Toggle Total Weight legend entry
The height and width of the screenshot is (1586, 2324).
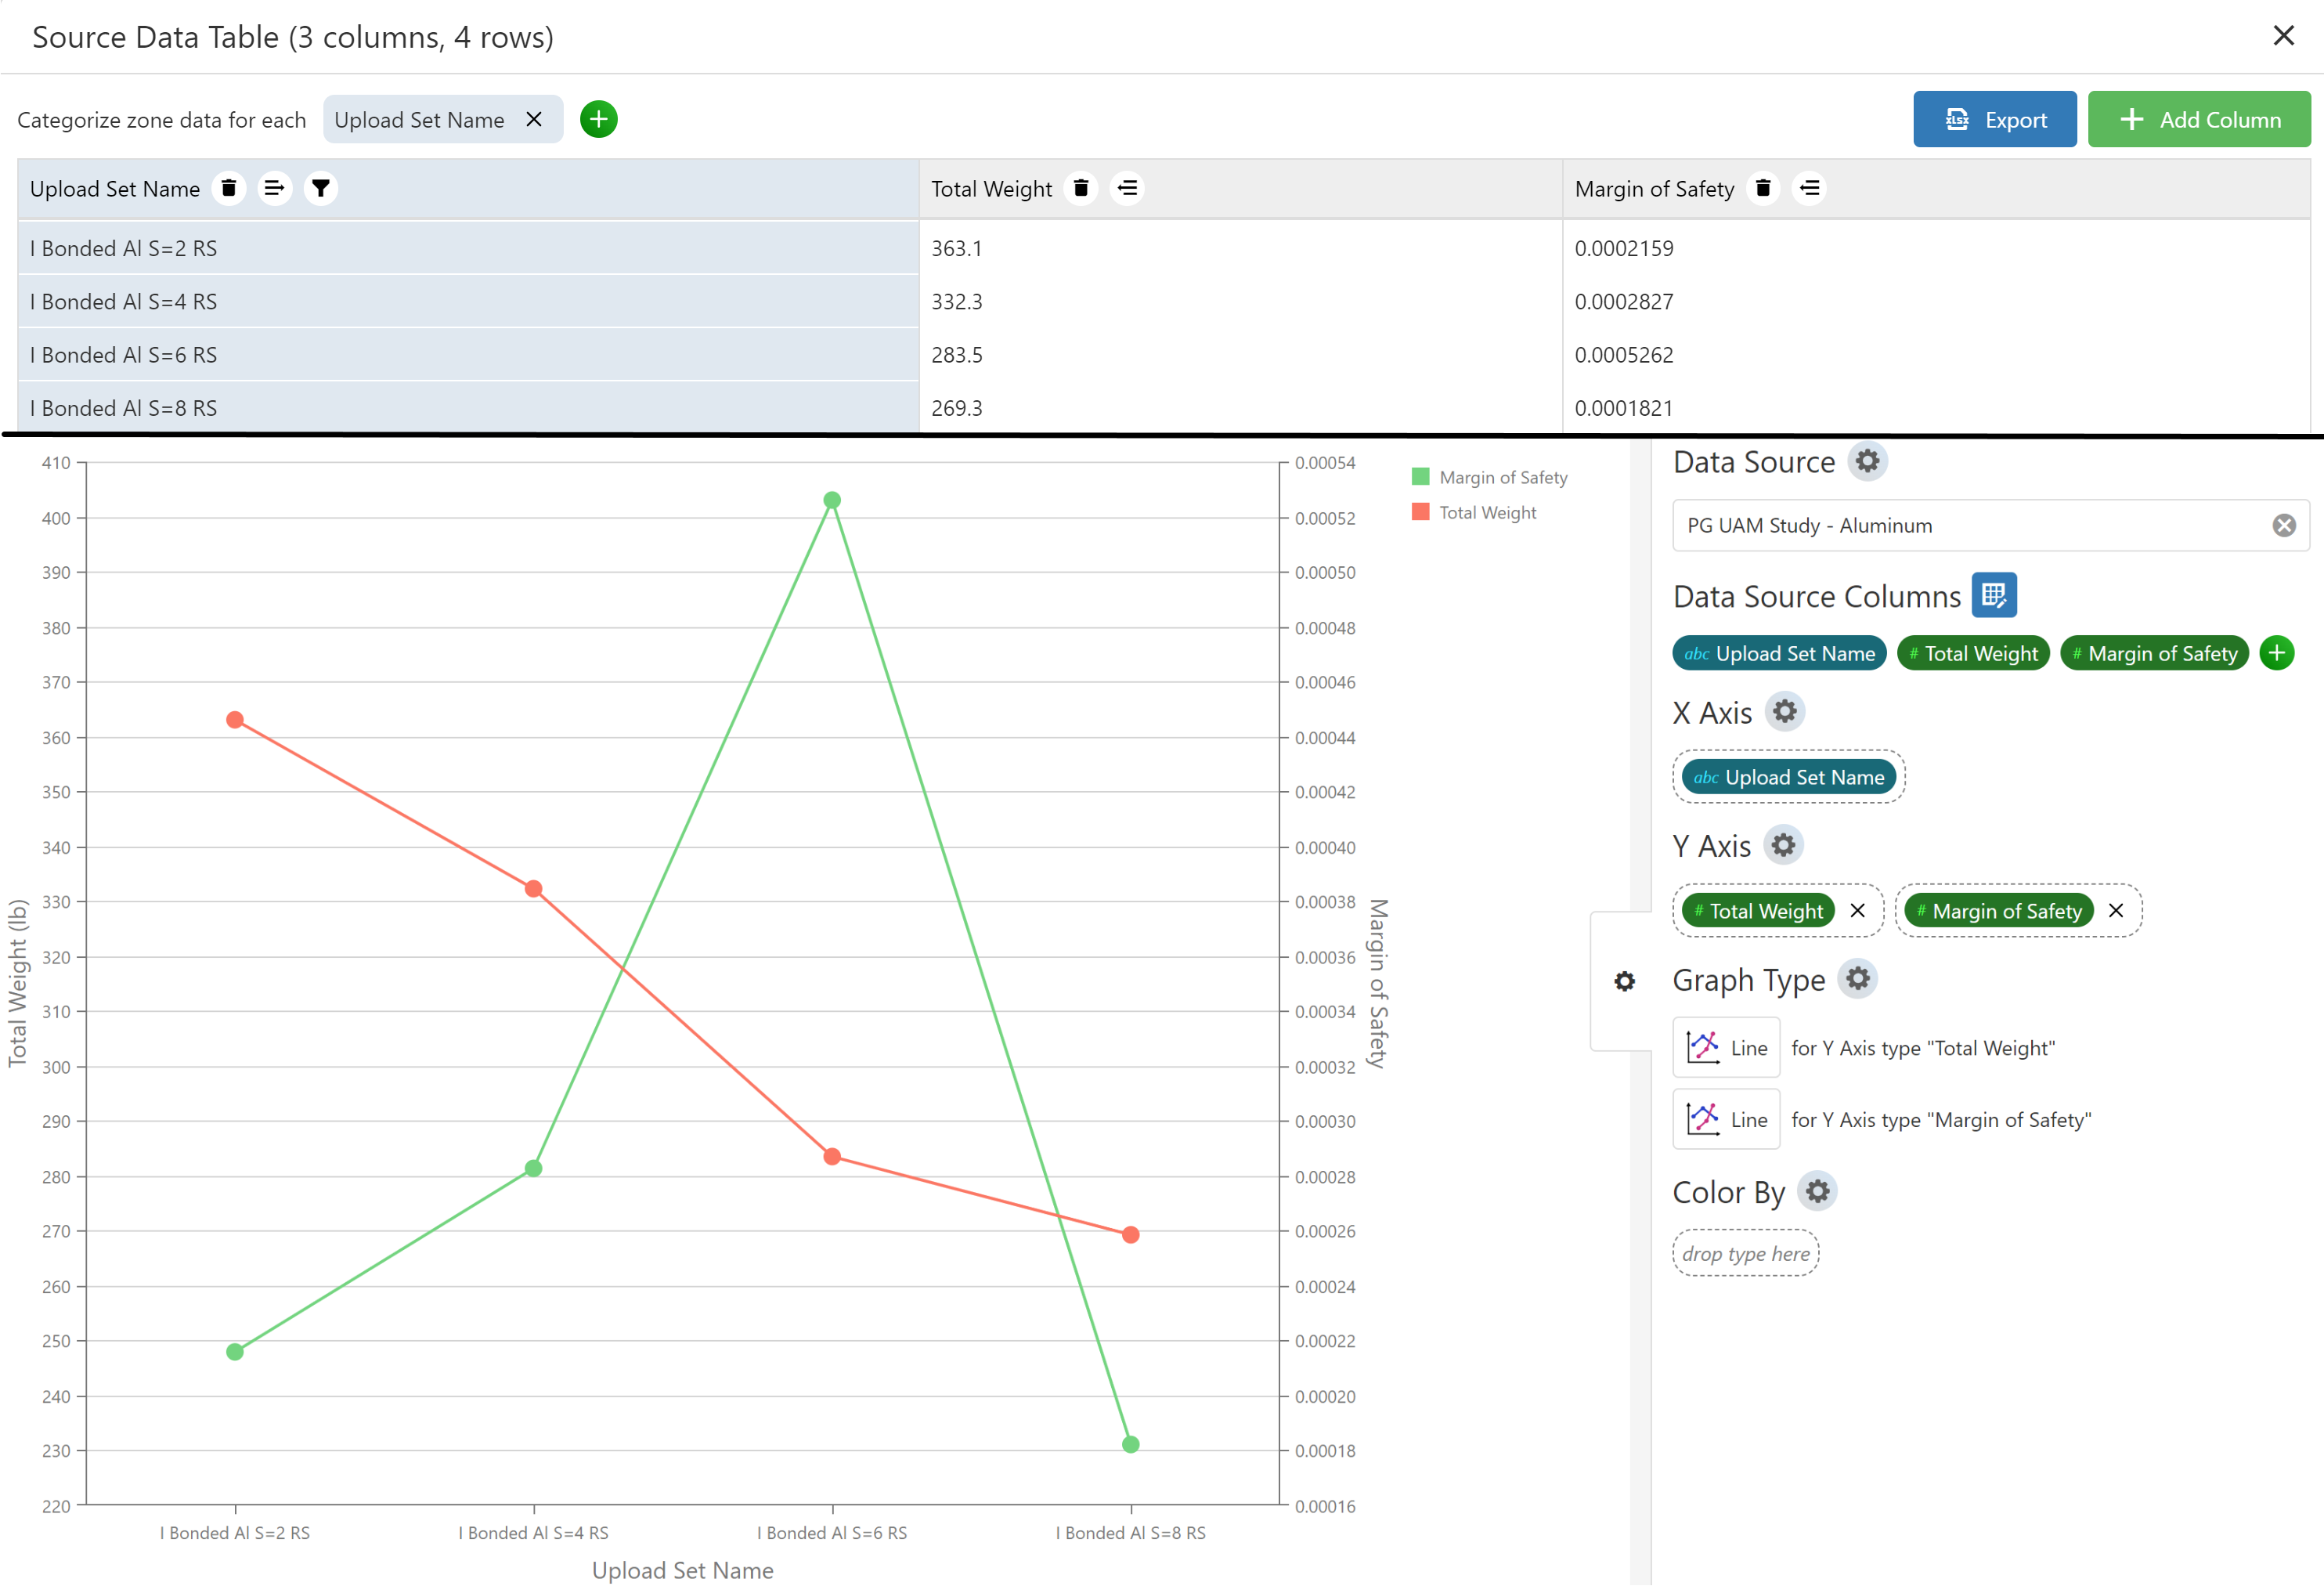click(1474, 512)
